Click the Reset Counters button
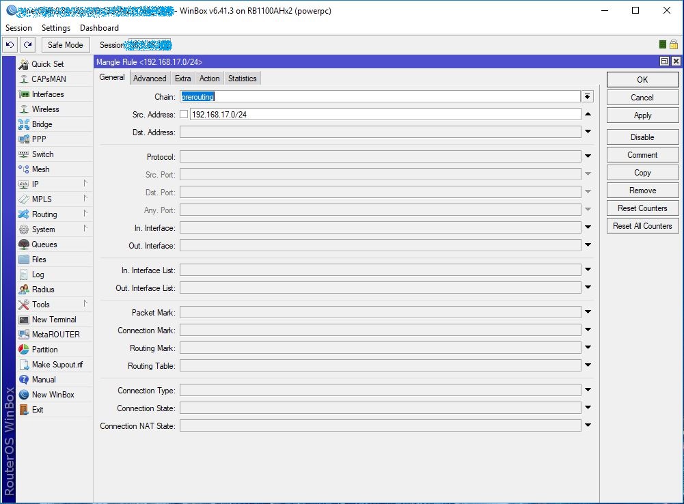Viewport: 684px width, 504px height. (642, 208)
